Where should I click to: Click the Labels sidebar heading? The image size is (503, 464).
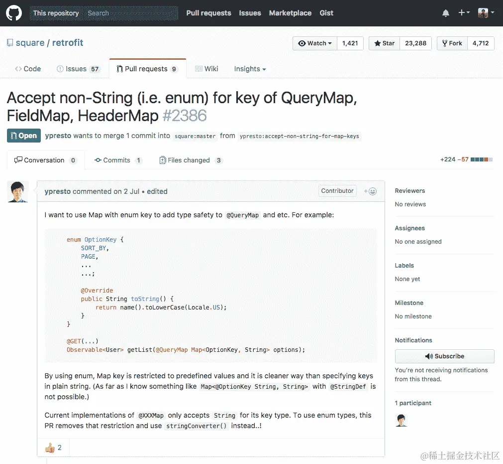point(404,266)
